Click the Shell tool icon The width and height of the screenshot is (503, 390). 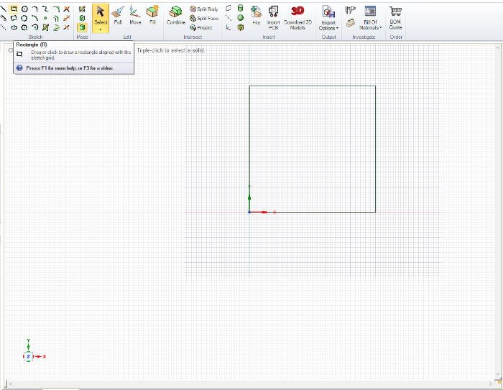tap(240, 27)
